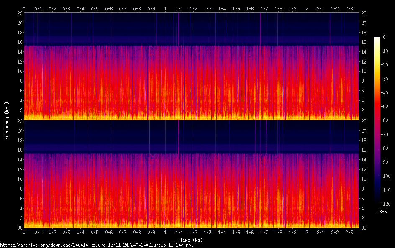Image resolution: width=395 pixels, height=248 pixels.
Task: Click the "-110" value on the dBFS scale
Action: point(386,190)
